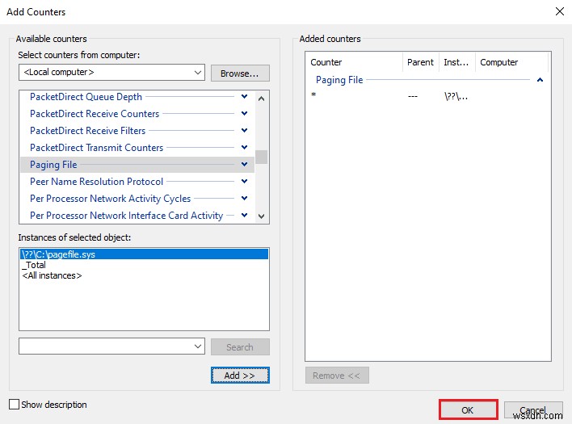Viewport: 572px width, 424px height.
Task: Expand the Paging File counter chevron
Action: [244, 165]
